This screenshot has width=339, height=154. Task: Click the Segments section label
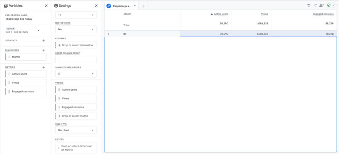[x=11, y=41]
